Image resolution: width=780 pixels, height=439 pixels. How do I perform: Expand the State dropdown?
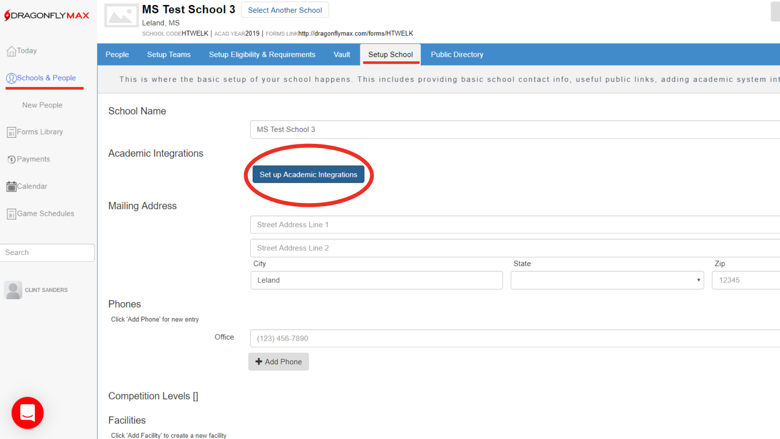[607, 280]
